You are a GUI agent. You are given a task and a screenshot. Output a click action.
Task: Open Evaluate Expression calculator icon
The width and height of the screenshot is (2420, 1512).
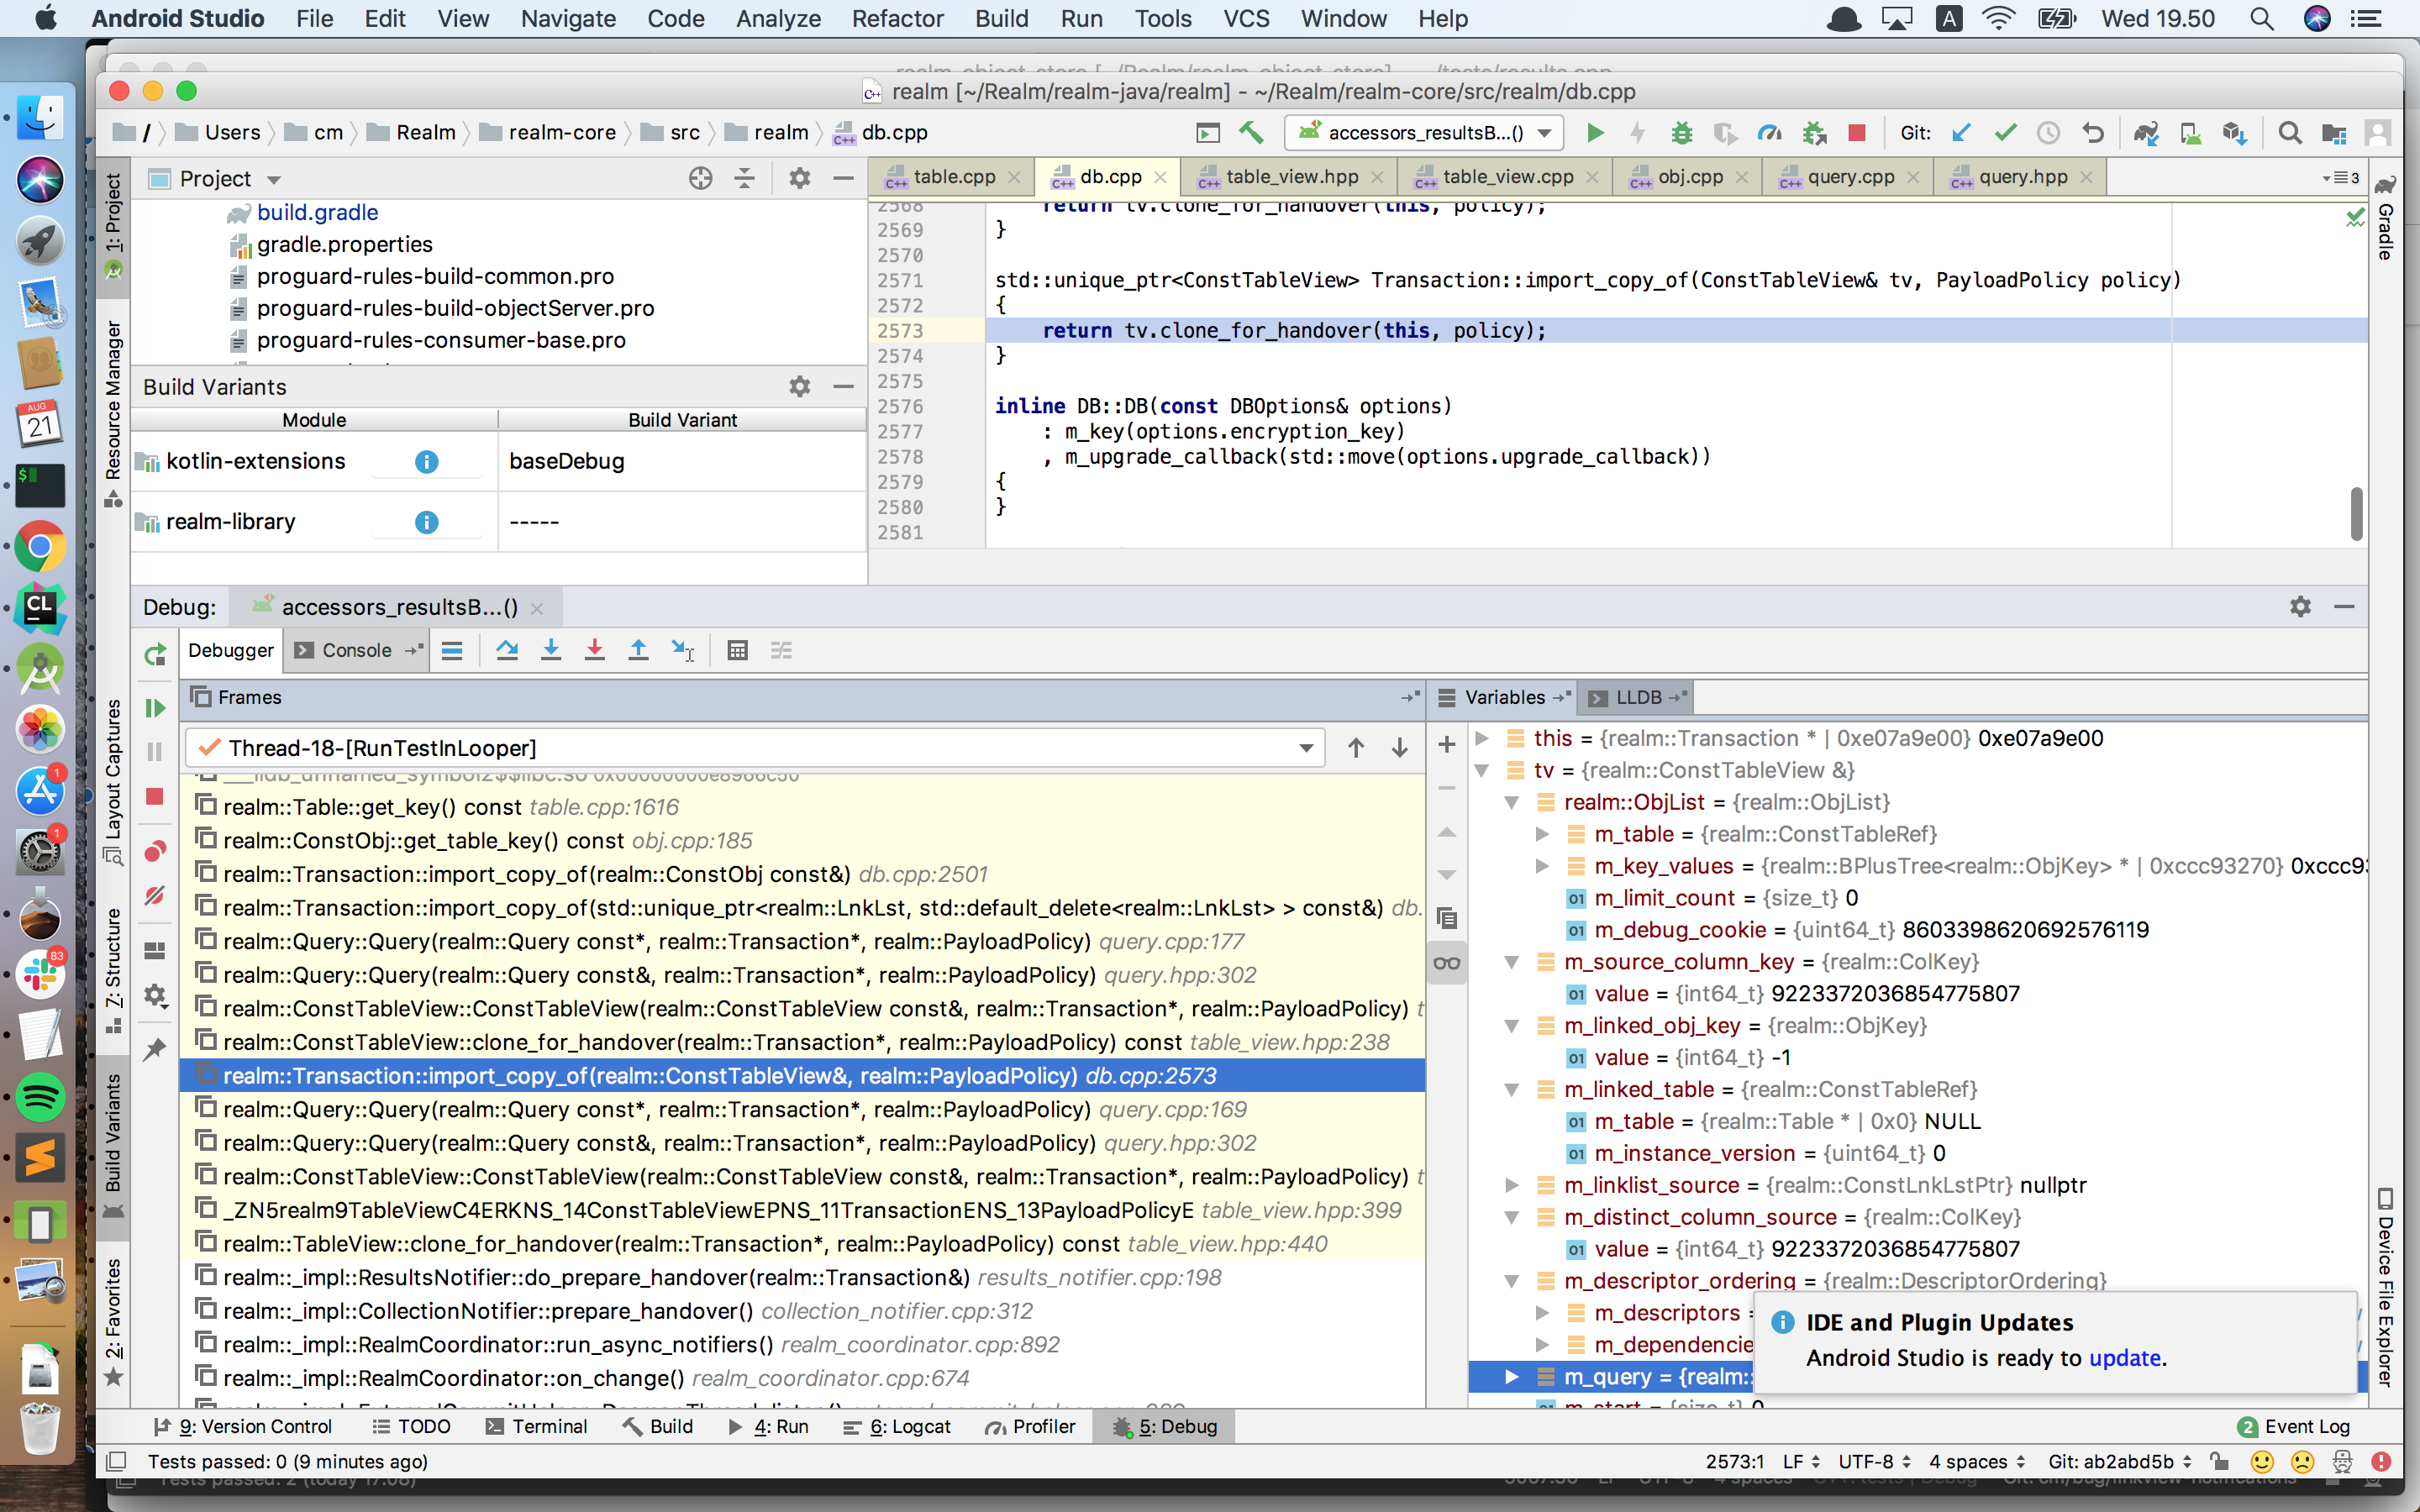click(738, 651)
